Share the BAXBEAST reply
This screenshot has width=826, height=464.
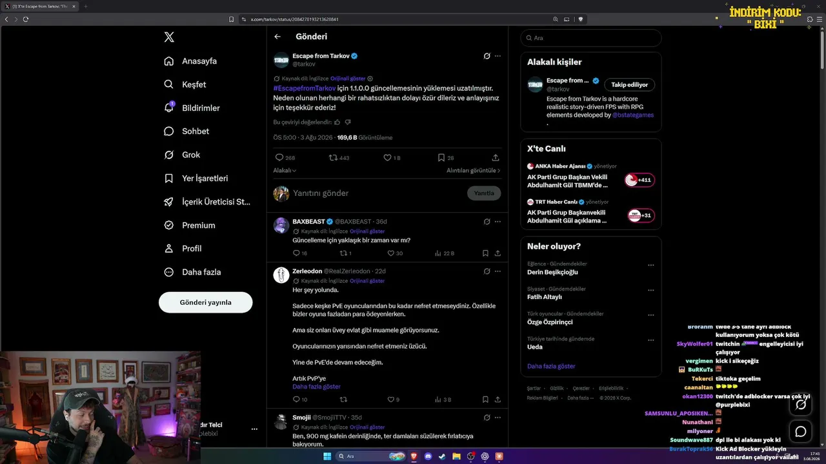[x=498, y=253]
